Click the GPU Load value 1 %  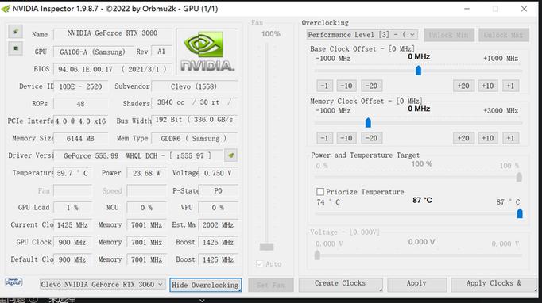pos(72,208)
